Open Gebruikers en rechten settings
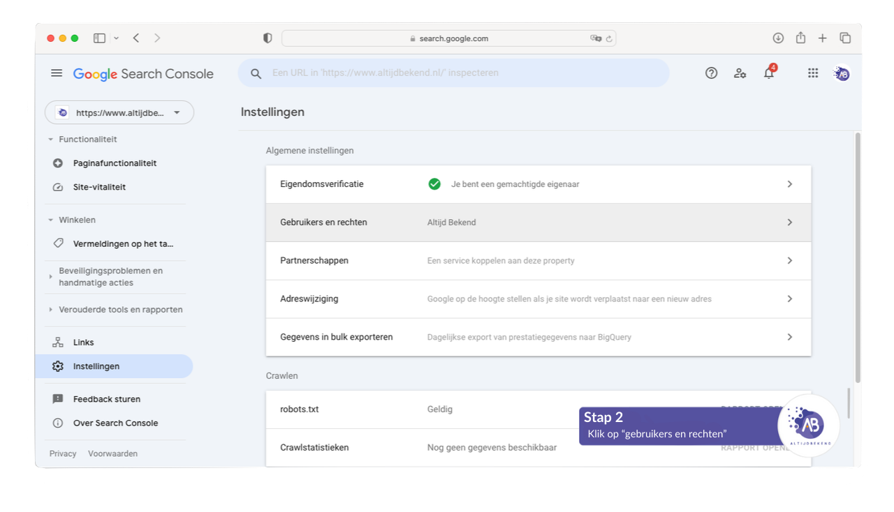Image resolution: width=894 pixels, height=512 pixels. click(x=538, y=223)
